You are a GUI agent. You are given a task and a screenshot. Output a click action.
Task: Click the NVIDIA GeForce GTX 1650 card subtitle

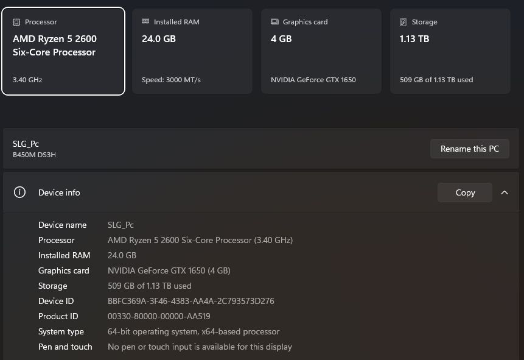pos(313,80)
